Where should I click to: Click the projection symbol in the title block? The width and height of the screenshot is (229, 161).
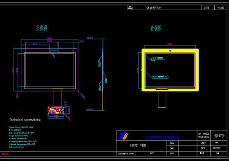click(219, 136)
